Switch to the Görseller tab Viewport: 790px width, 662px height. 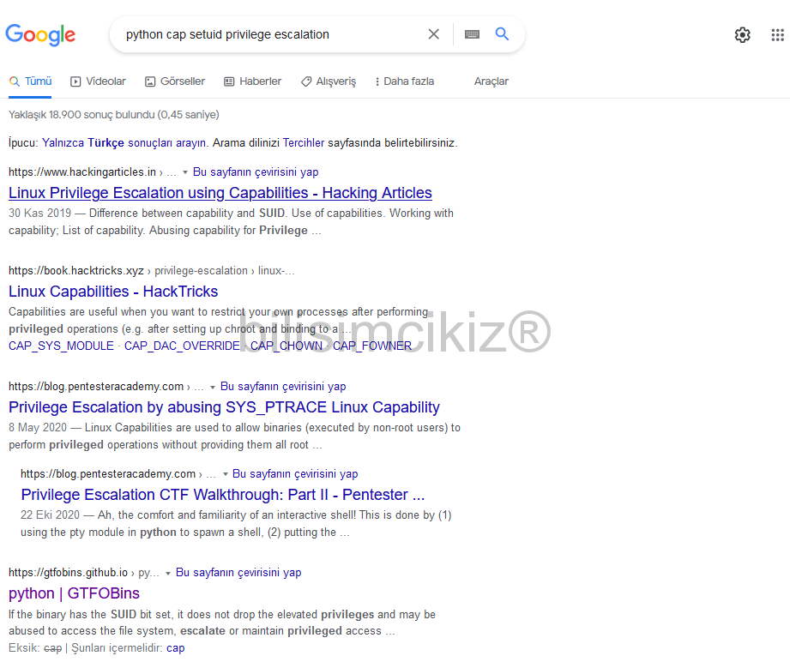(x=175, y=81)
